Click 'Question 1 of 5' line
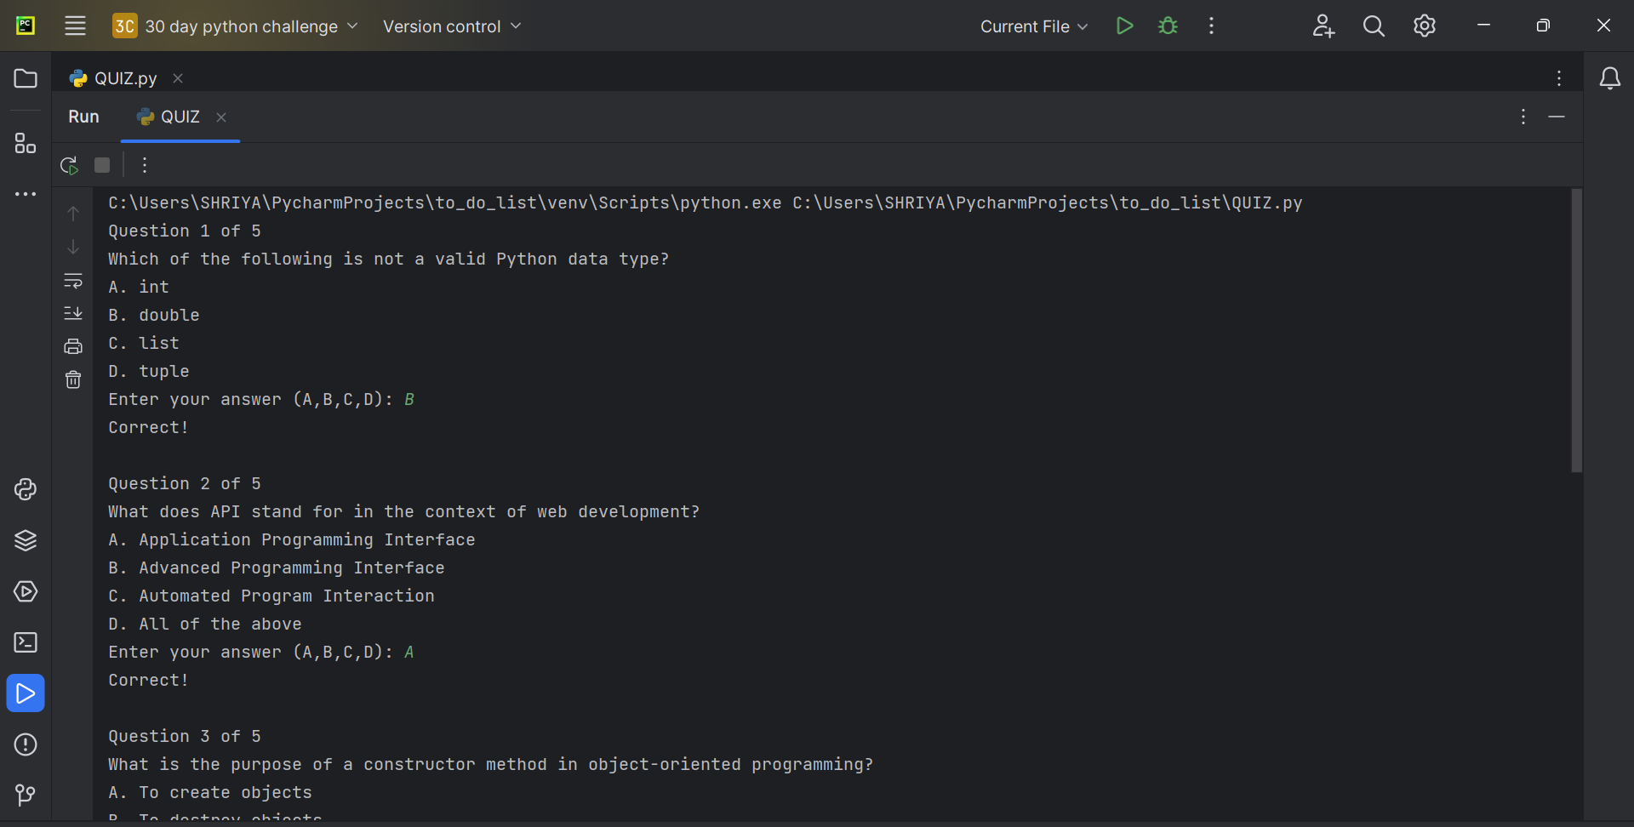1634x827 pixels. pos(185,231)
